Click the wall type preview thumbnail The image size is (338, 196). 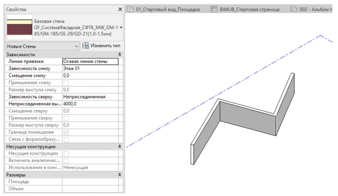coord(19,27)
